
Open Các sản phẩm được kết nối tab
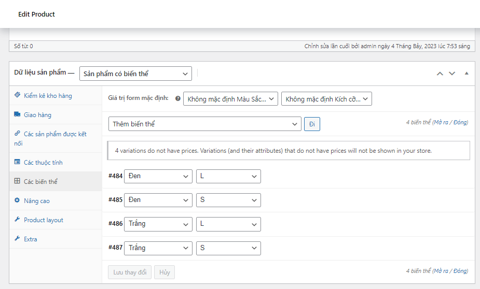[x=56, y=138]
